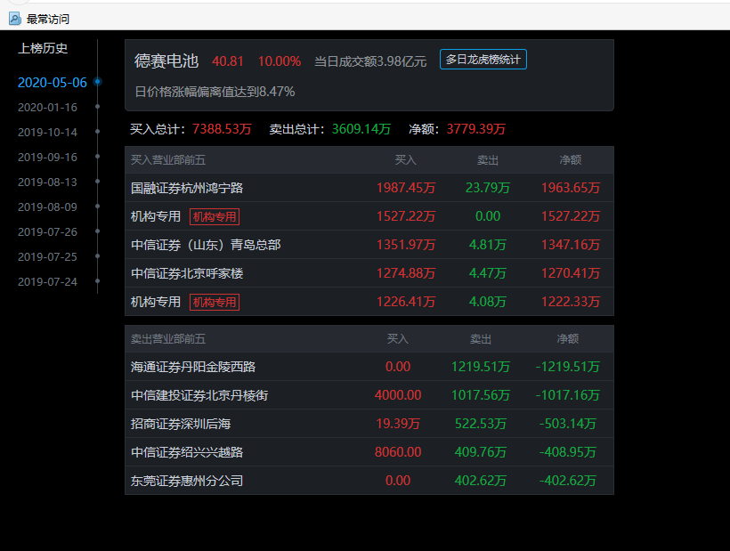Click the first 机构专用 red badge
730x551 pixels.
[214, 216]
